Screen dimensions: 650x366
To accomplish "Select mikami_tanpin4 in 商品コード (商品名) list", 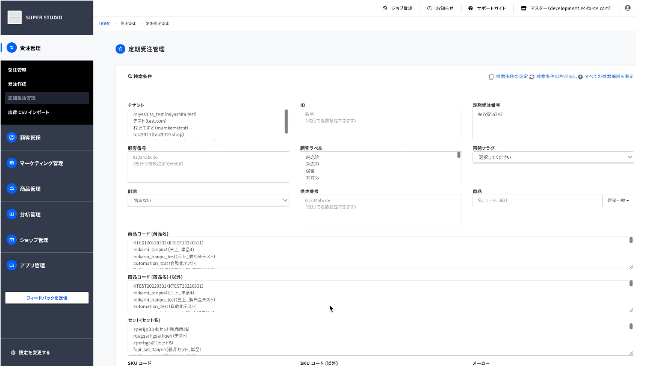I will click(163, 250).
